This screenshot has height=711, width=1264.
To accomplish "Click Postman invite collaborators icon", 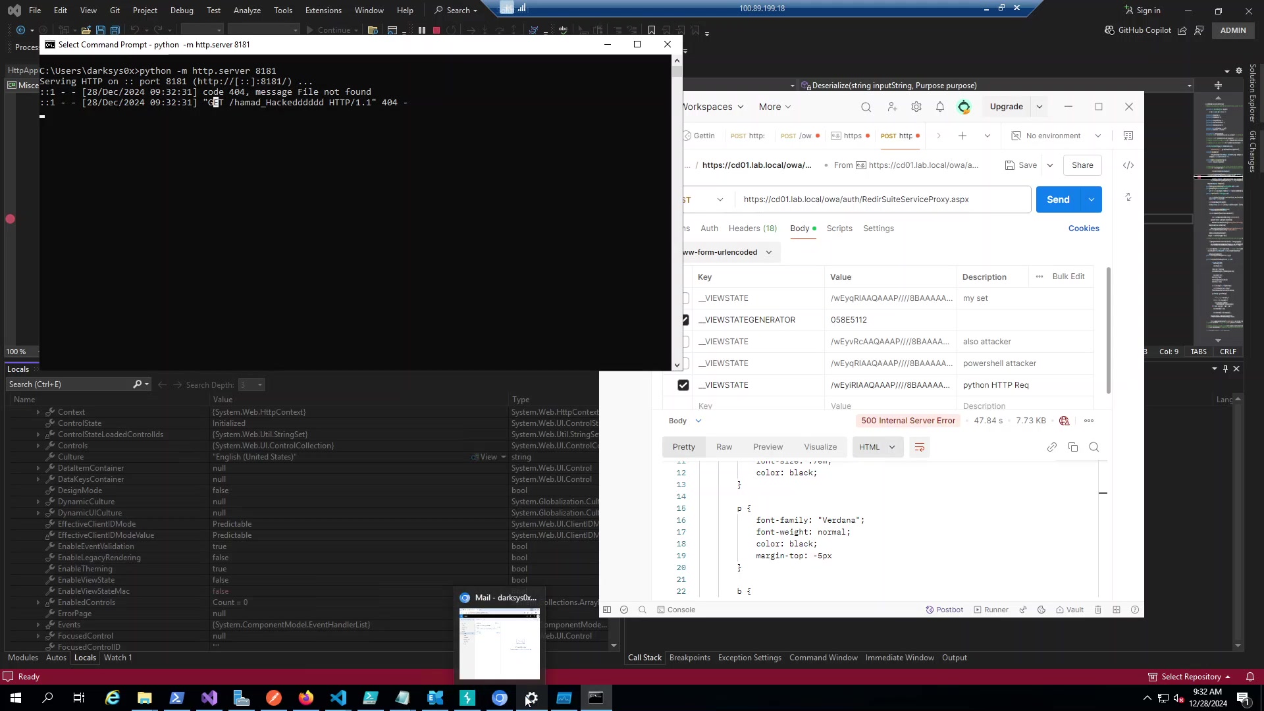I will (x=892, y=107).
